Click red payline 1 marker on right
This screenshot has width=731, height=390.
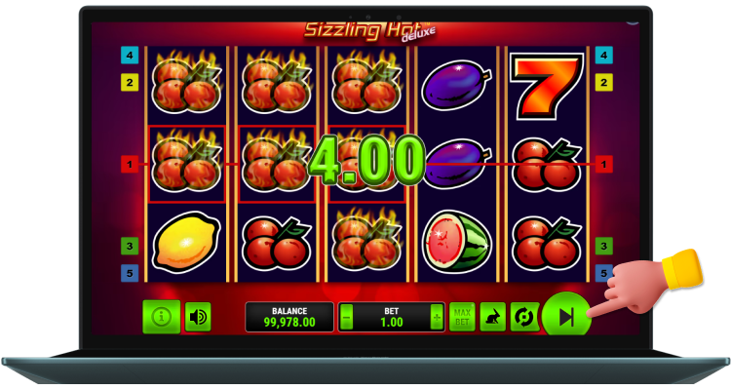click(x=603, y=164)
